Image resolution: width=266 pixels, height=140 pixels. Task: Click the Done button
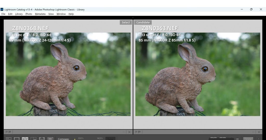pyautogui.click(x=248, y=139)
